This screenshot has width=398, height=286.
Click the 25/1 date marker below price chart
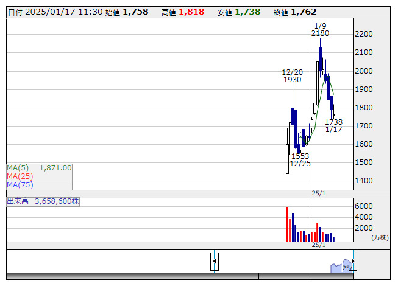point(319,194)
